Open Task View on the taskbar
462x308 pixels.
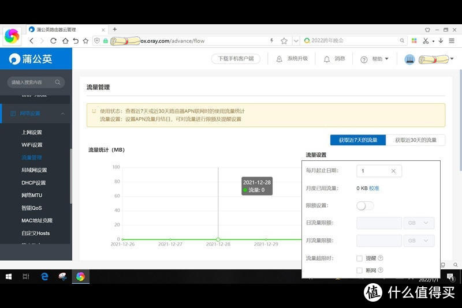click(x=26, y=276)
